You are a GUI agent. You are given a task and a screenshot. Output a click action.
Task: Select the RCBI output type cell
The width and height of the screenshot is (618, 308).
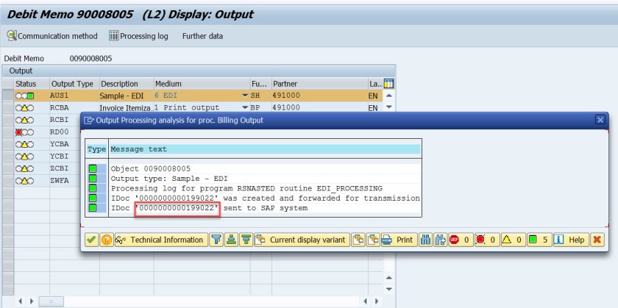click(x=65, y=120)
